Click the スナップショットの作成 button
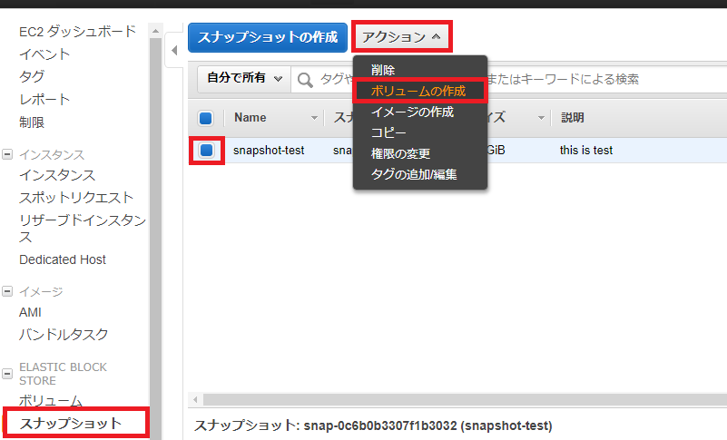The width and height of the screenshot is (727, 440). 268,37
